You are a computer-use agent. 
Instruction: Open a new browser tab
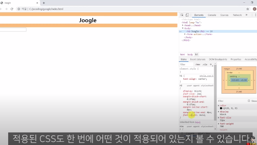pyautogui.click(x=44, y=3)
